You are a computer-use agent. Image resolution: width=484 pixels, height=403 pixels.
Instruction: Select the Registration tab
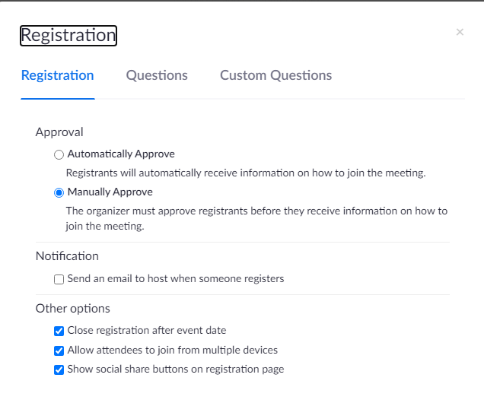[x=58, y=75]
